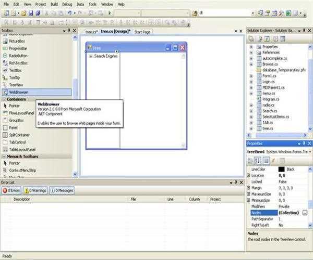The height and width of the screenshot is (260, 313).
Task: Click the Solution Explorer View Designer icon
Action: tap(283, 39)
